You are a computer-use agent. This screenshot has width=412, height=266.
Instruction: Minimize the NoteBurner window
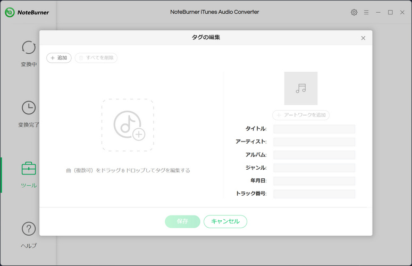(378, 12)
